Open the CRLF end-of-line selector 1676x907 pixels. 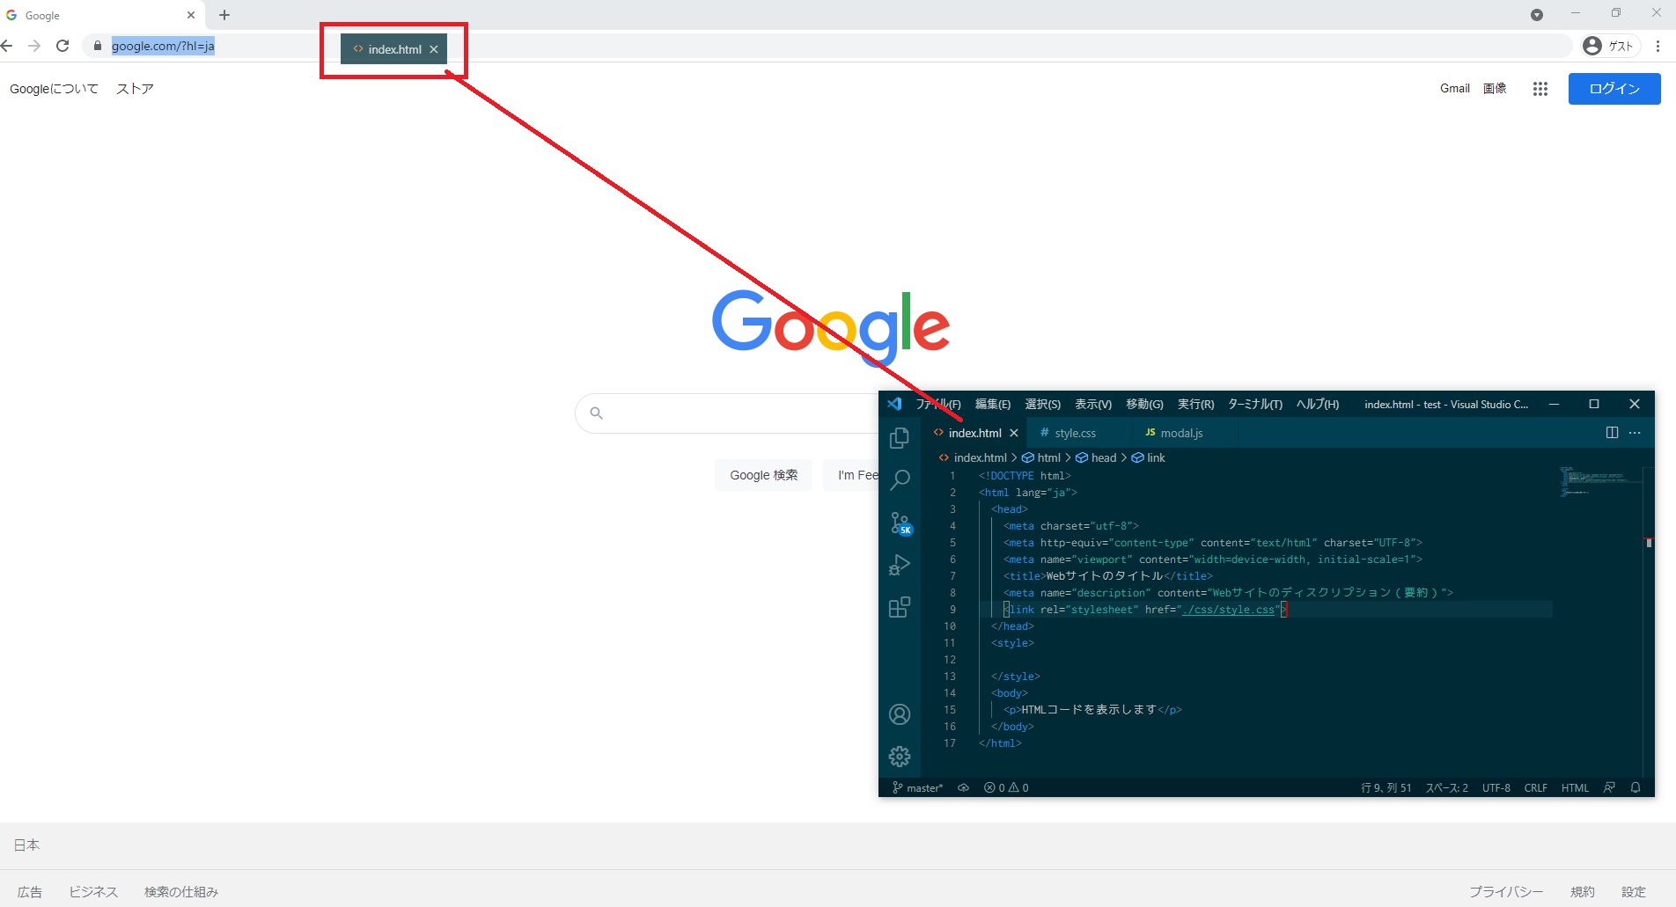[x=1536, y=788]
